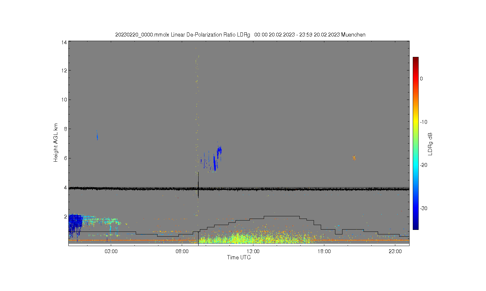
Task: Click the 'Height AGL km' axis label
Action: click(x=56, y=143)
